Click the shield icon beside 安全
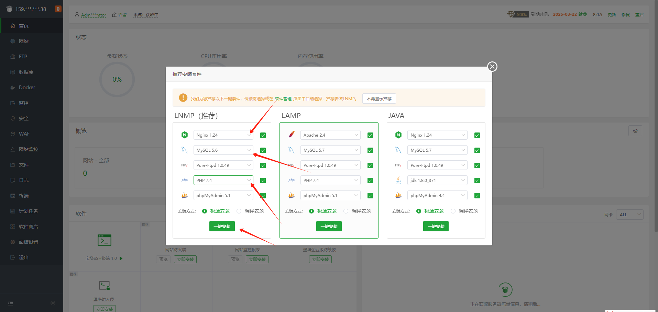Image resolution: width=658 pixels, height=312 pixels. [x=13, y=118]
